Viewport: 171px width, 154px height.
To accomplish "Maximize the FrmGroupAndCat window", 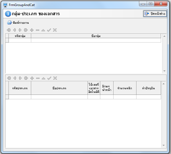I will (x=151, y=4).
